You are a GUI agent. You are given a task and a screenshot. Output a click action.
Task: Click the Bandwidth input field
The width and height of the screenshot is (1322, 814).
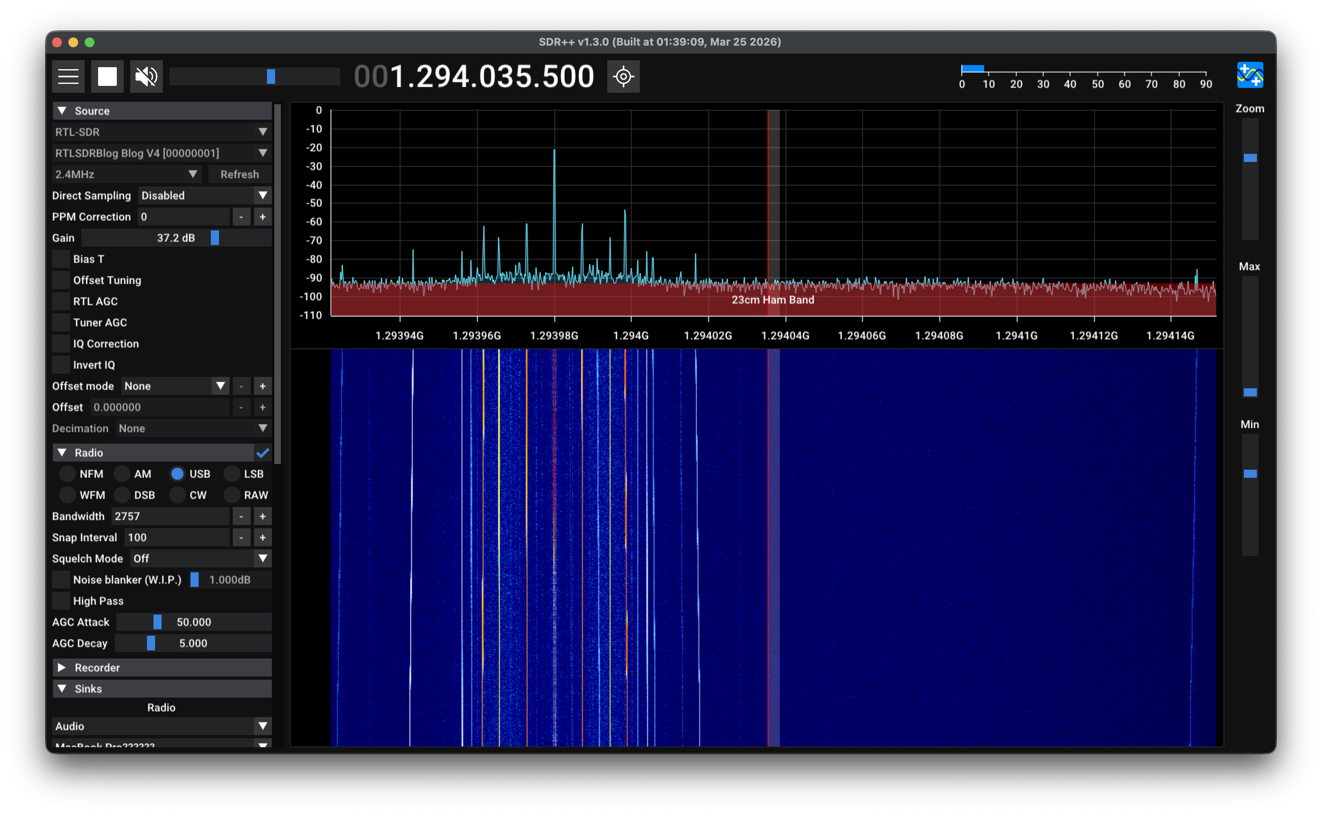coord(170,516)
